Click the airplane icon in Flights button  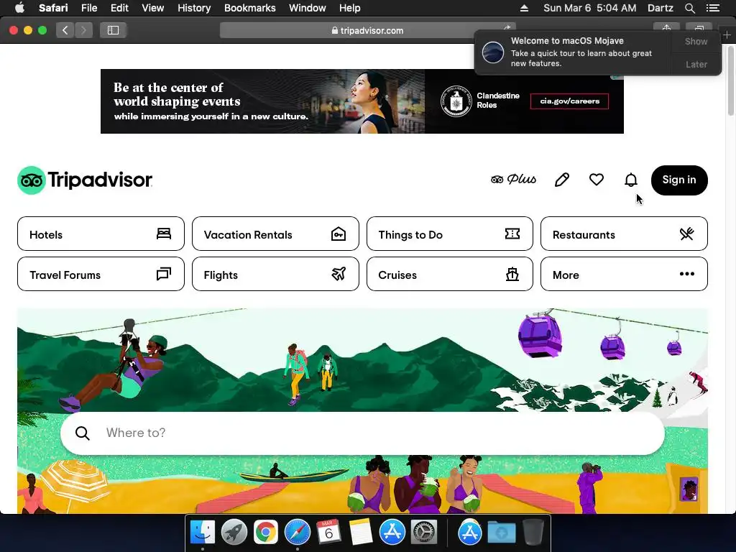(x=339, y=274)
